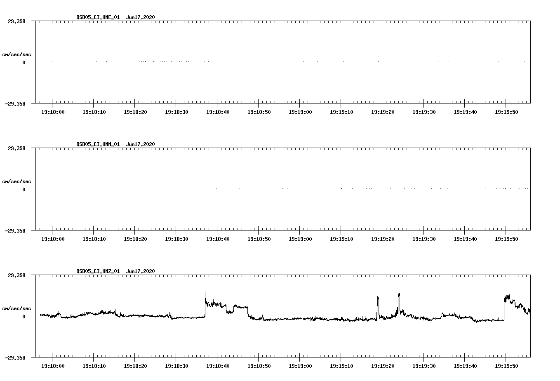This screenshot has width=560, height=381.
Task: Select the 19:19:30 time label under HNN plot
Action: 424,239
